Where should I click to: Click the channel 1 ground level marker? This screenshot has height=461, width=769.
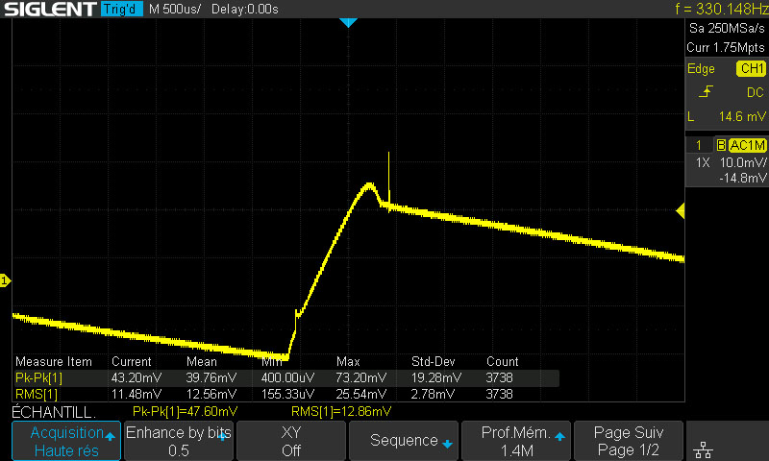pos(5,280)
